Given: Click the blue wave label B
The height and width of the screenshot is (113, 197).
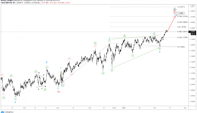Looking at the screenshot, I should 46,62.
